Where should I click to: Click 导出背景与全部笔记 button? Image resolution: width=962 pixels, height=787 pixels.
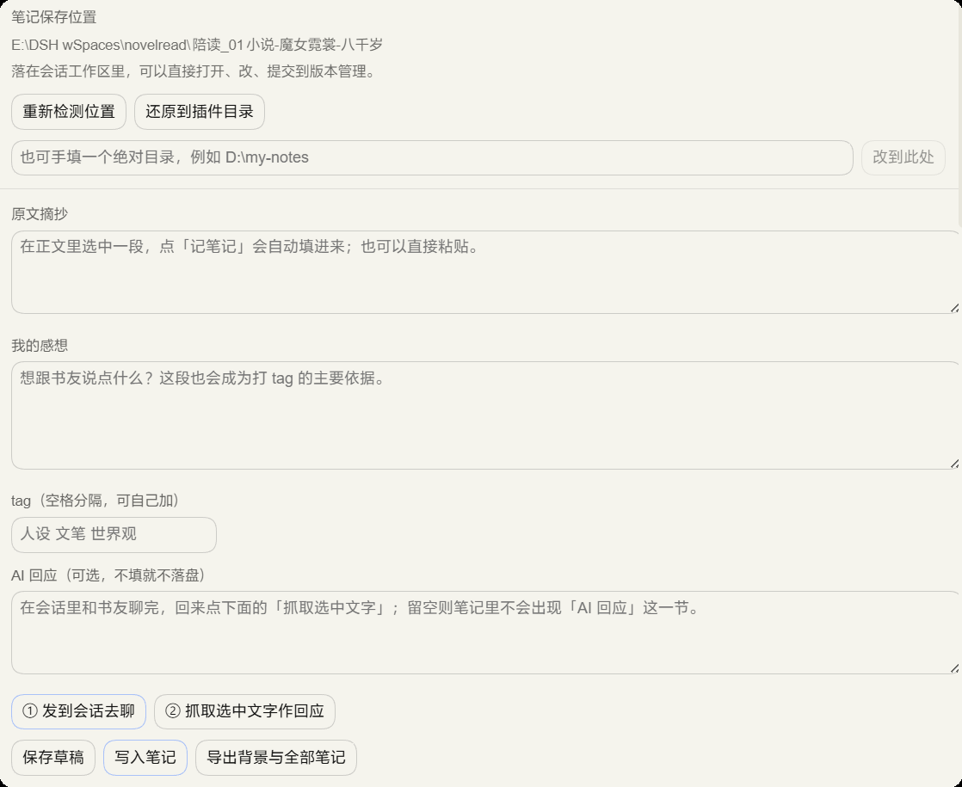click(x=276, y=758)
